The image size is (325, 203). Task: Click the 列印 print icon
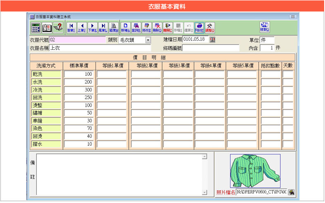click(x=199, y=28)
